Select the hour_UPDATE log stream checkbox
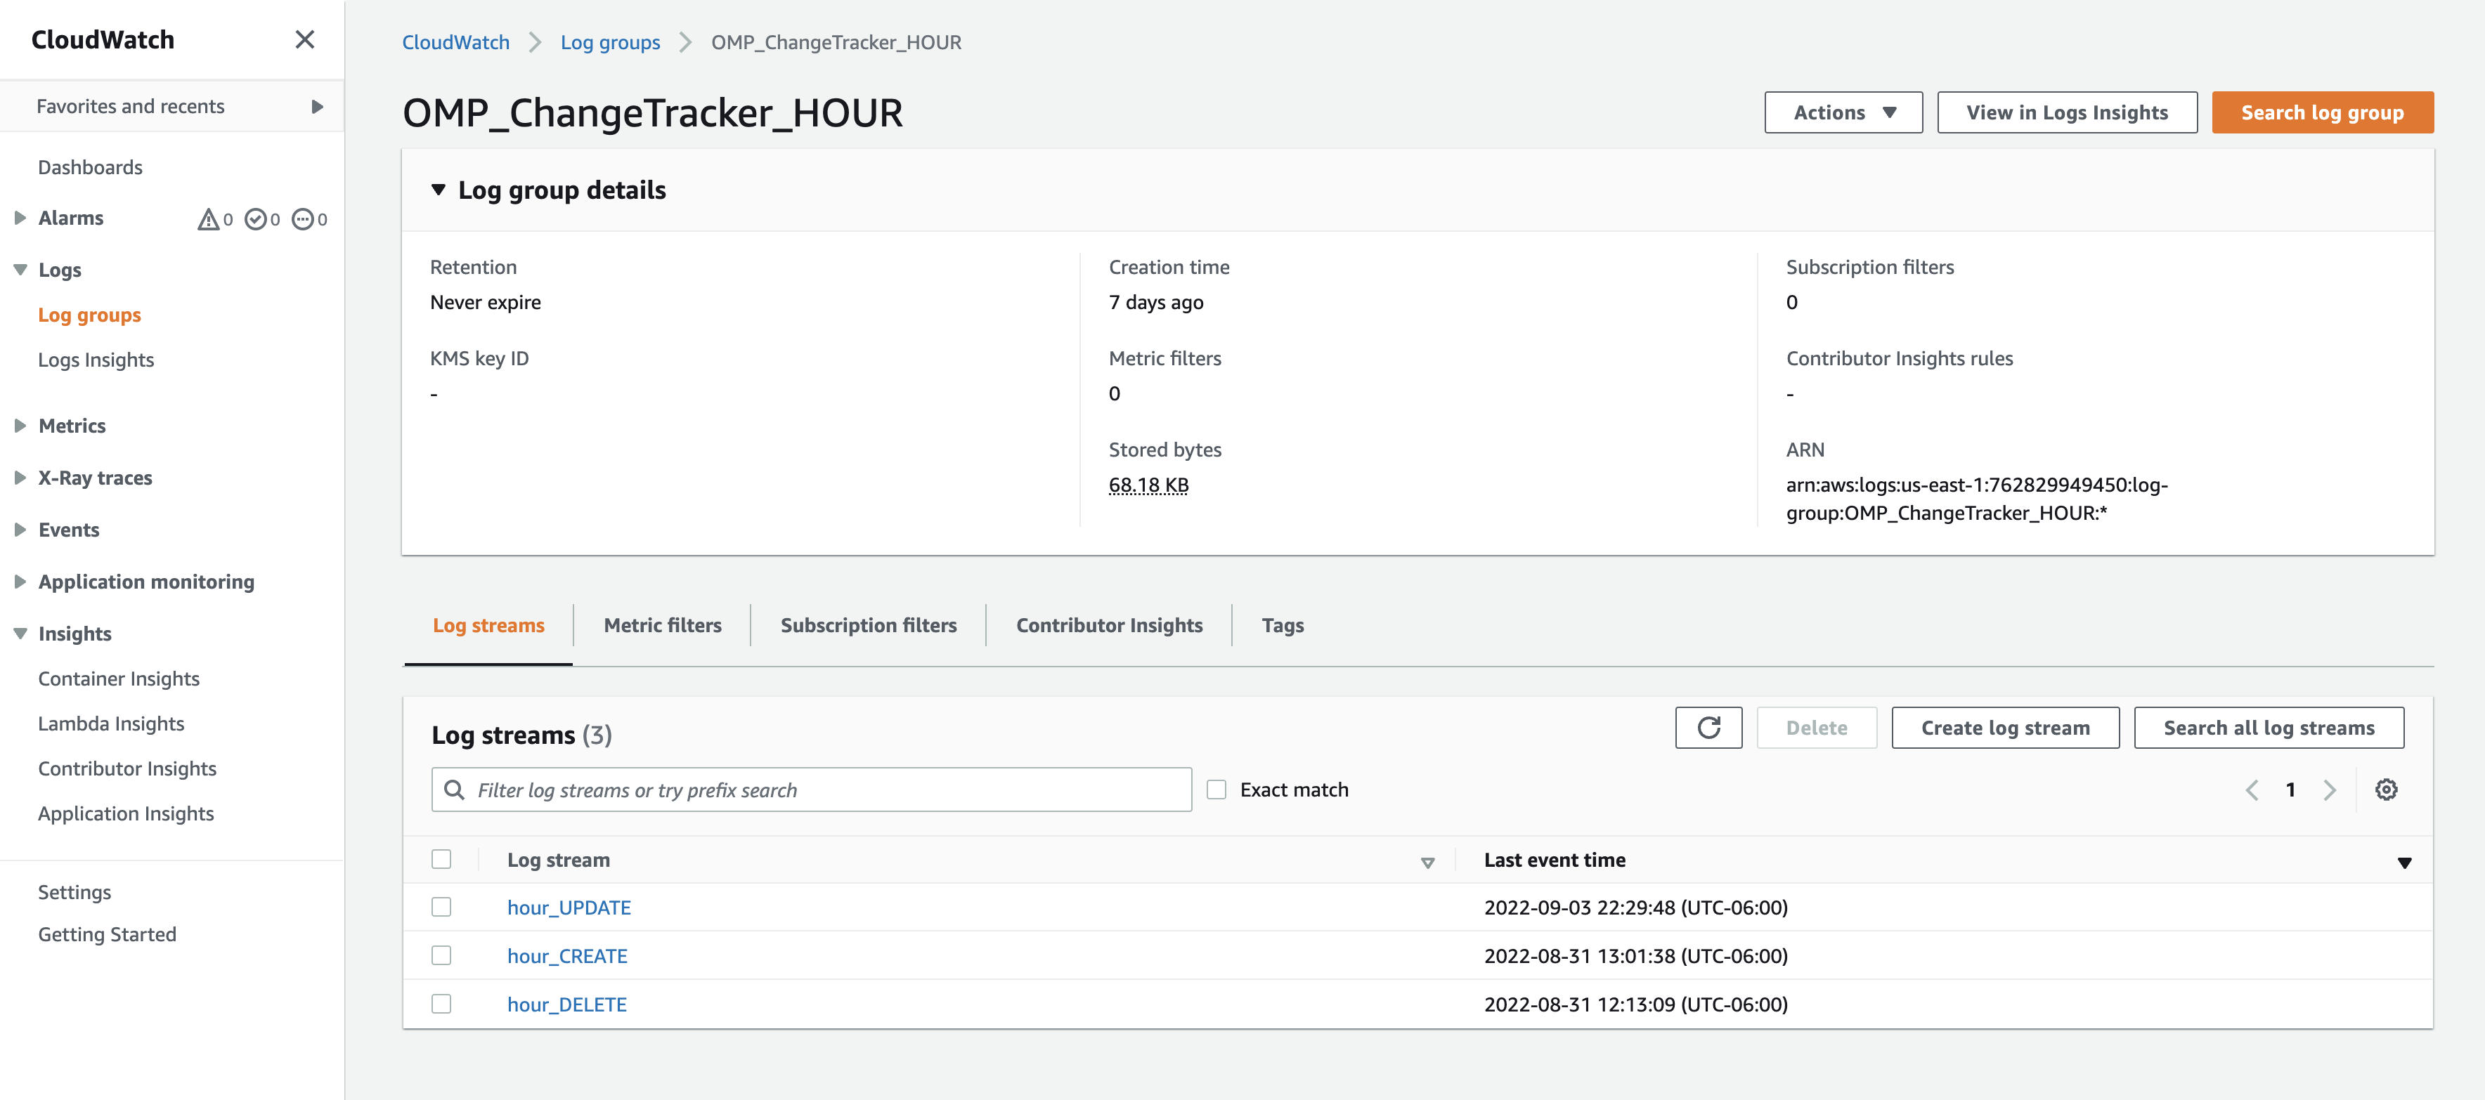The width and height of the screenshot is (2485, 1100). click(441, 908)
